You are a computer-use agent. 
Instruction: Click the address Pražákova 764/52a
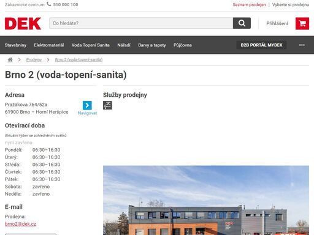[26, 105]
